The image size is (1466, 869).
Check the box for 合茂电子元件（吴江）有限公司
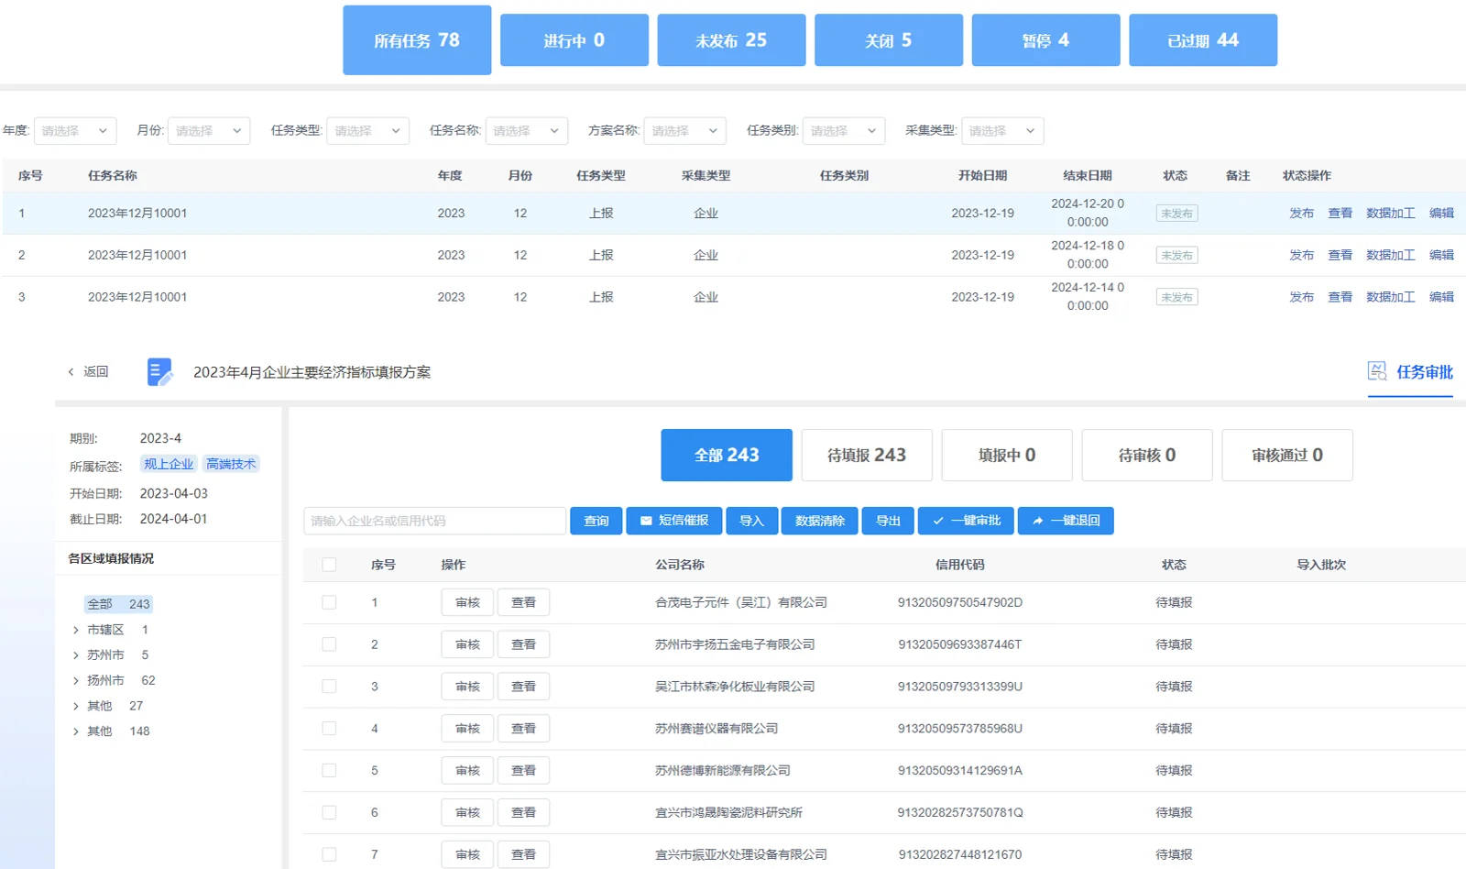(x=329, y=602)
